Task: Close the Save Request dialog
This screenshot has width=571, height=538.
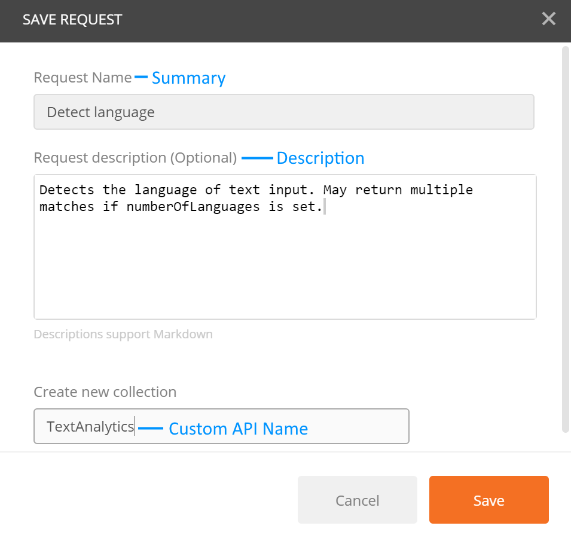Action: 548,19
